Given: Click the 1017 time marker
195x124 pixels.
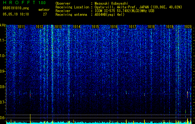Looking at the screenshot, I should click(133, 27).
